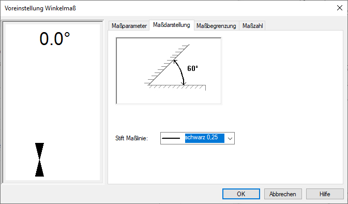Open Hilfe for this dialog
The height and width of the screenshot is (204, 348).
(x=325, y=194)
